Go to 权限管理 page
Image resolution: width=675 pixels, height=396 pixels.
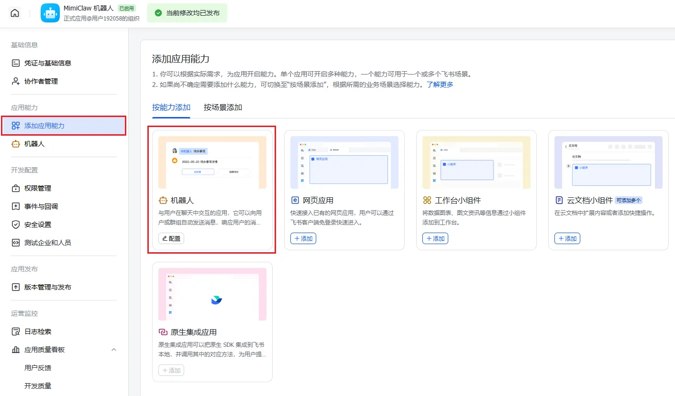point(38,188)
